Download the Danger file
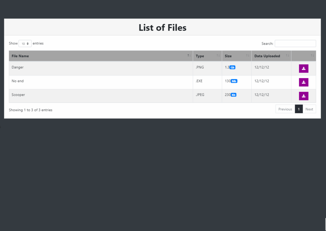326x231 pixels. [x=303, y=68]
